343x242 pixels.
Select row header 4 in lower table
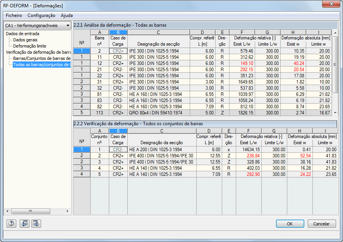point(82,174)
